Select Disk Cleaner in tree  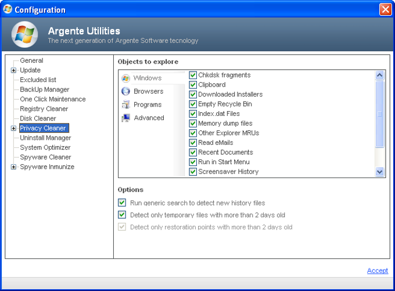click(x=38, y=118)
